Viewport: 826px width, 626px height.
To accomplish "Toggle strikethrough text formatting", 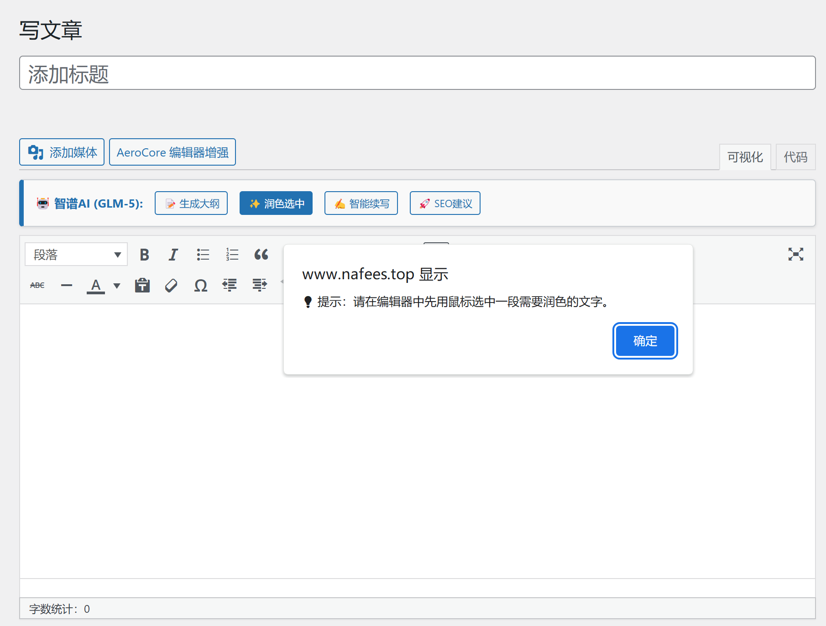I will [37, 286].
